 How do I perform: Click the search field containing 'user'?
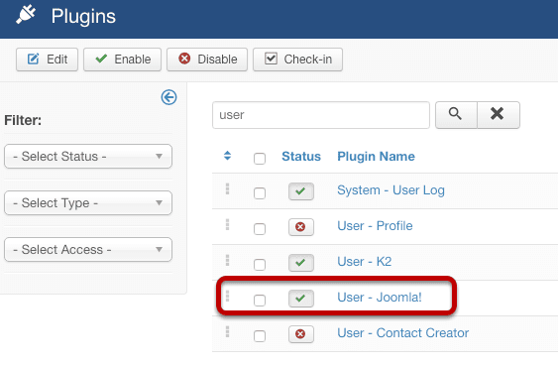pos(321,115)
